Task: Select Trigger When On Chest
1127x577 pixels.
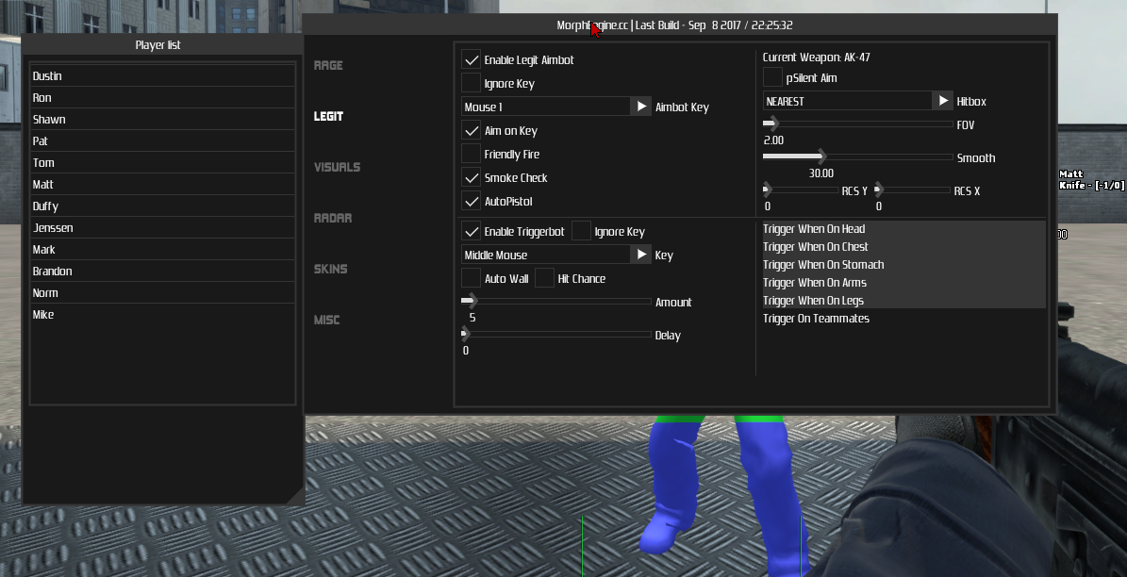Action: tap(904, 247)
